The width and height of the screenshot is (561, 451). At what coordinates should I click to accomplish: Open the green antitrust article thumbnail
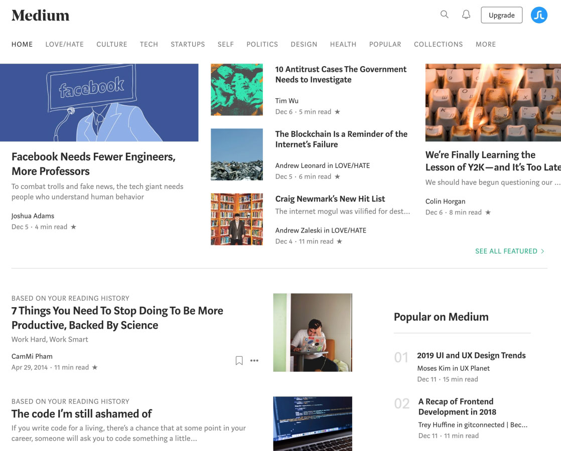coord(237,90)
